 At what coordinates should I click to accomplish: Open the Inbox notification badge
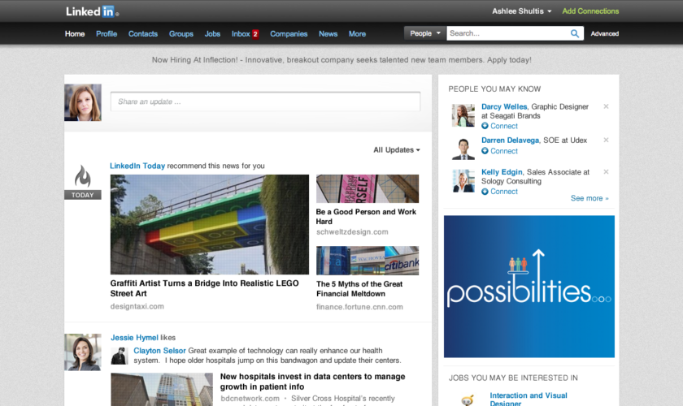click(x=254, y=34)
